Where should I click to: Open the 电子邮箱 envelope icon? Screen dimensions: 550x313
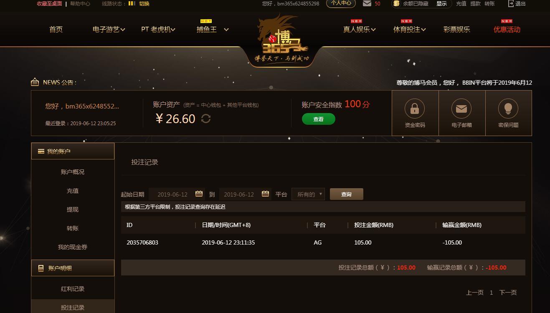coord(461,109)
